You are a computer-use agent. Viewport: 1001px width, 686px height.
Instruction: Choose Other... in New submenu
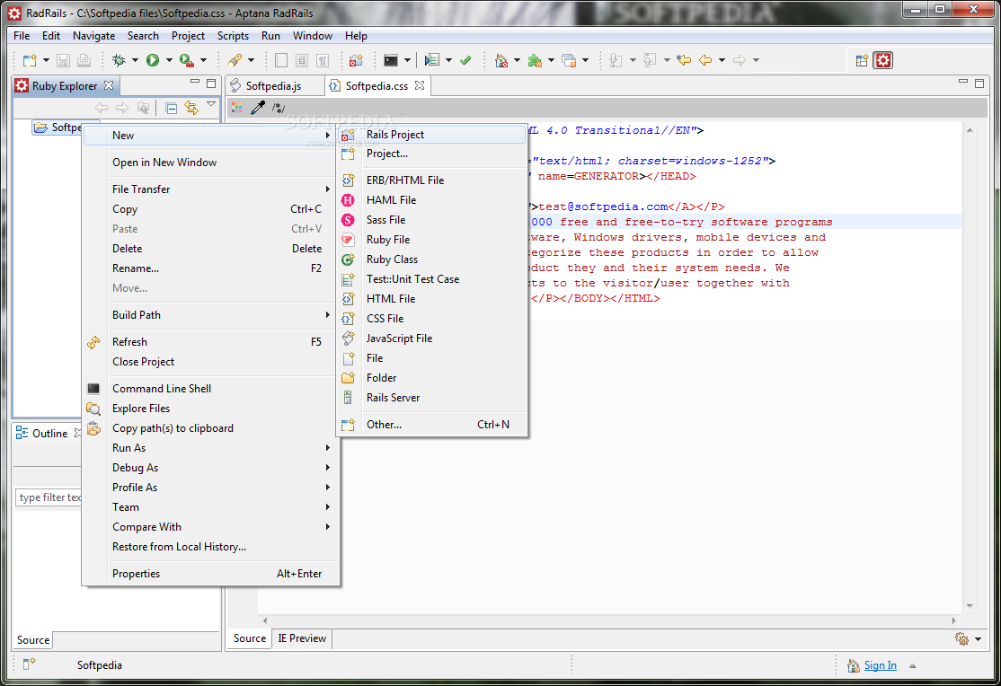click(431, 425)
